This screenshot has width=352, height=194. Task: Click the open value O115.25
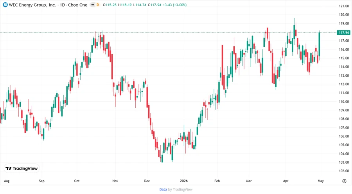(x=110, y=5)
